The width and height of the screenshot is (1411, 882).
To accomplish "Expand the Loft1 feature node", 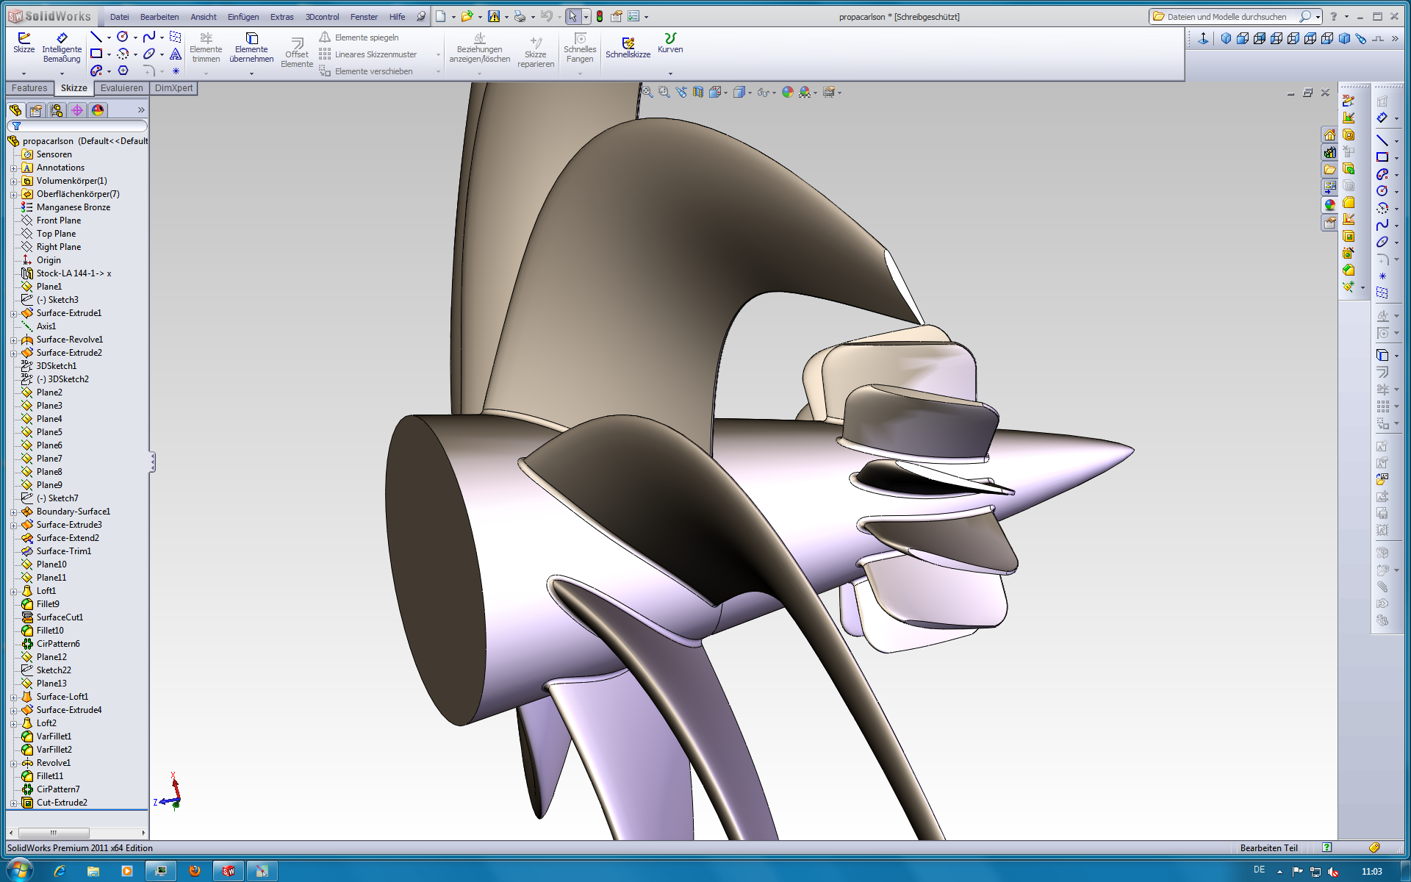I will coord(13,591).
